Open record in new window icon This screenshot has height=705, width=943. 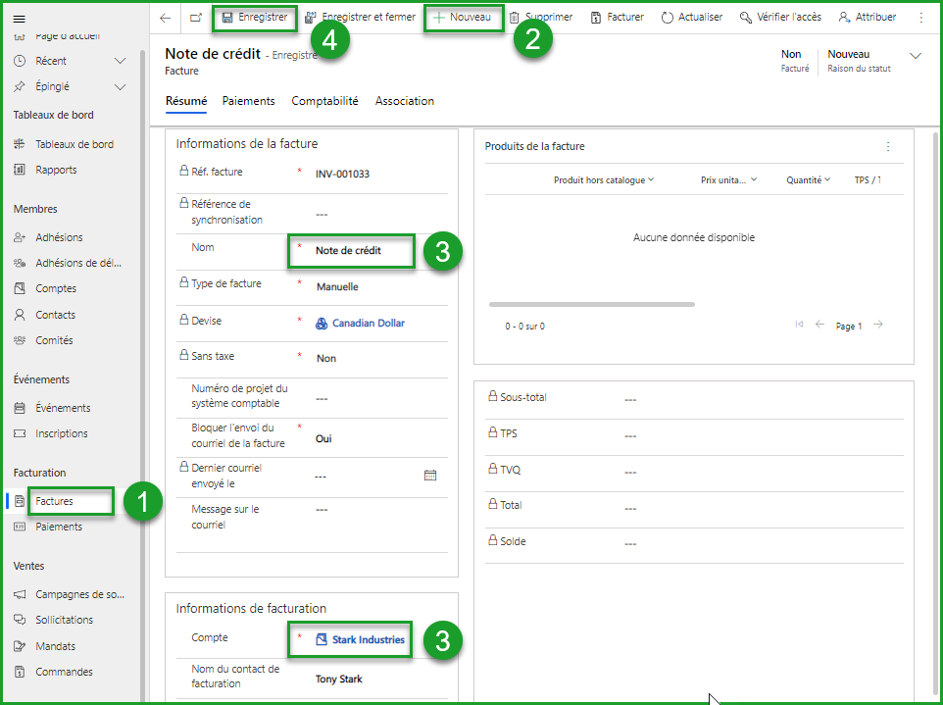[196, 18]
